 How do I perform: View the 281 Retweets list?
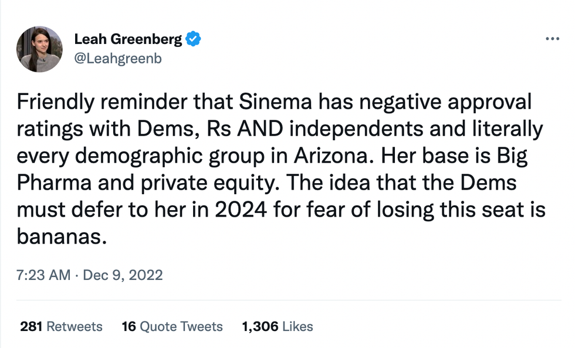pyautogui.click(x=61, y=327)
